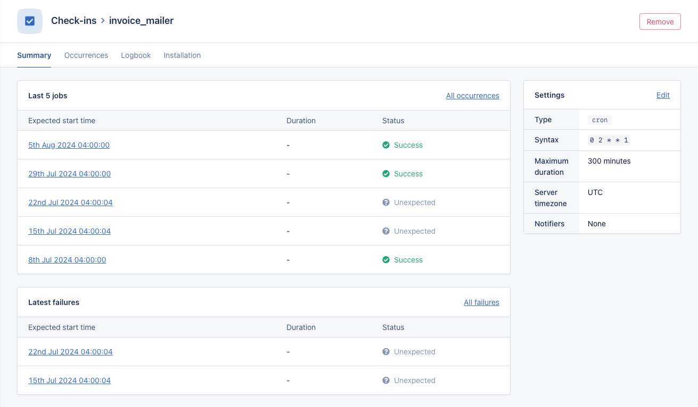Click the Success icon for 8th Jul job
Screen dimensions: 698x407
tap(386, 259)
